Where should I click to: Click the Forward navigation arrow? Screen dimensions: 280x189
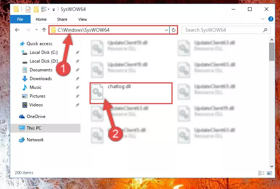(x=28, y=30)
